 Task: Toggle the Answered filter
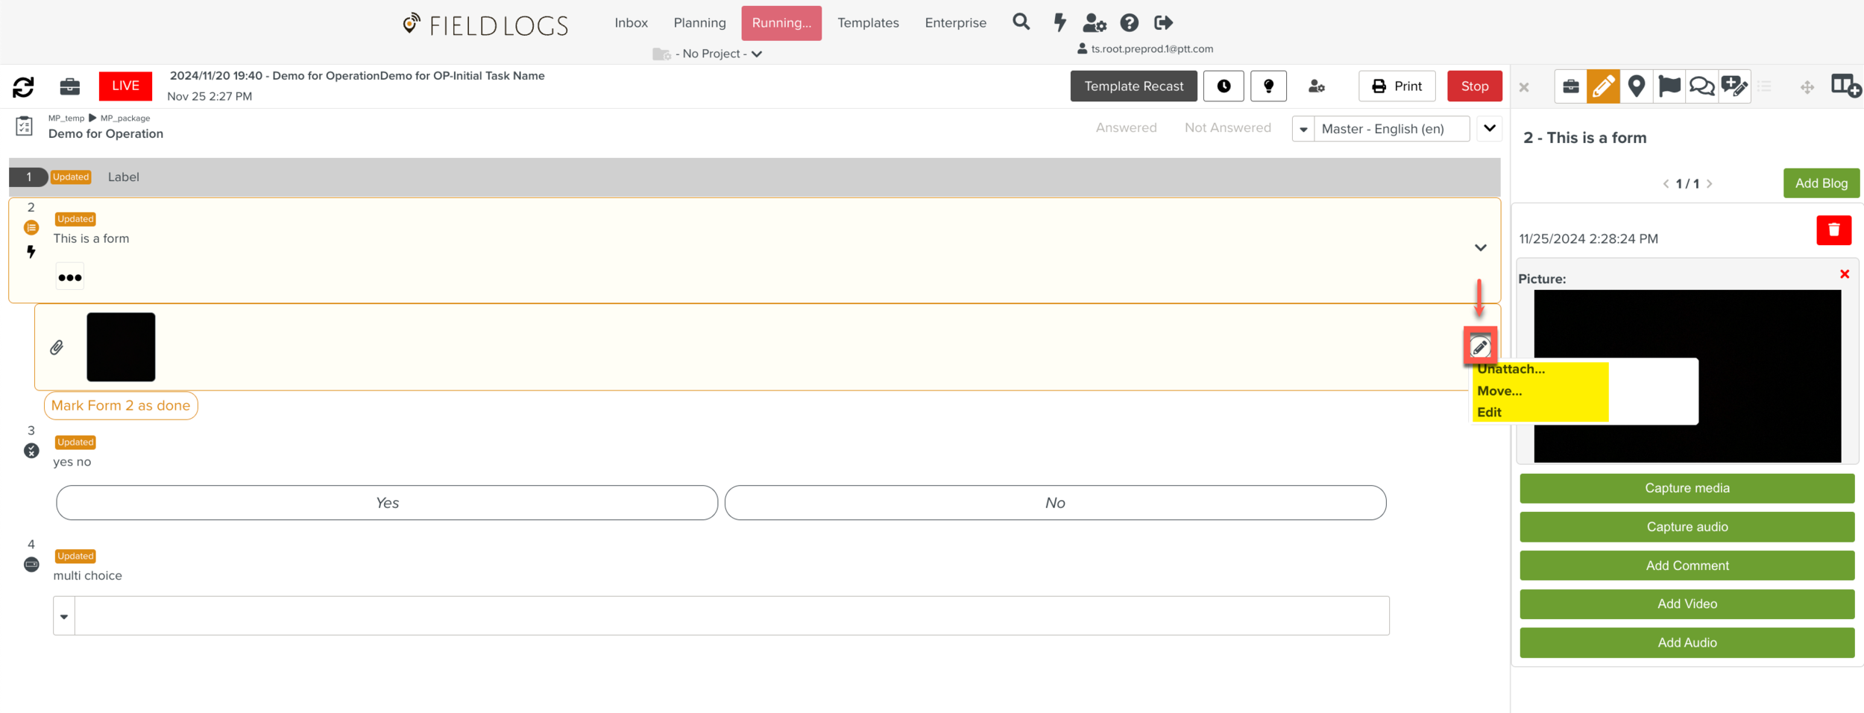[x=1126, y=128]
